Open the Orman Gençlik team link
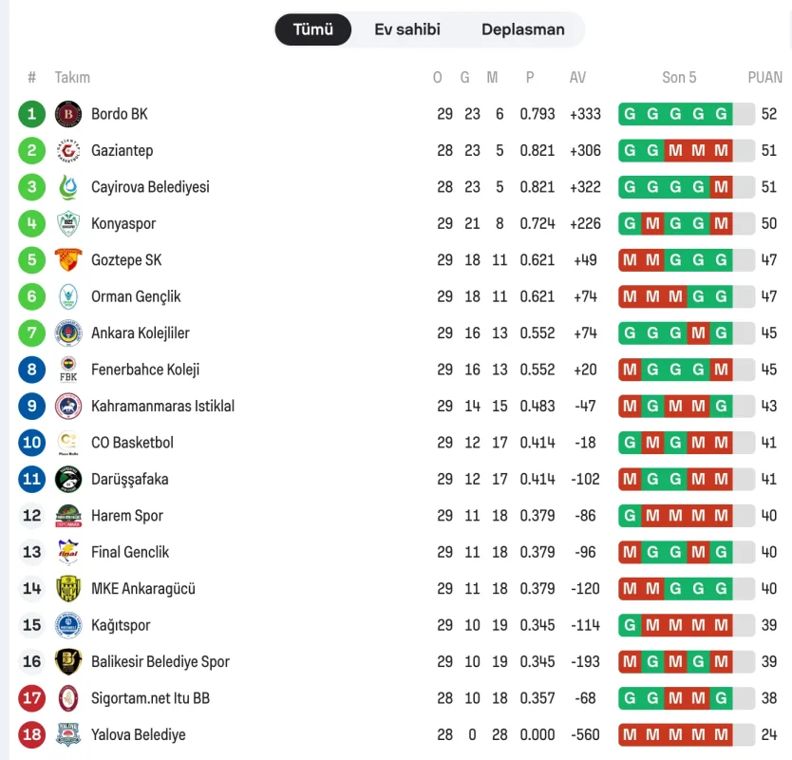 (x=136, y=296)
